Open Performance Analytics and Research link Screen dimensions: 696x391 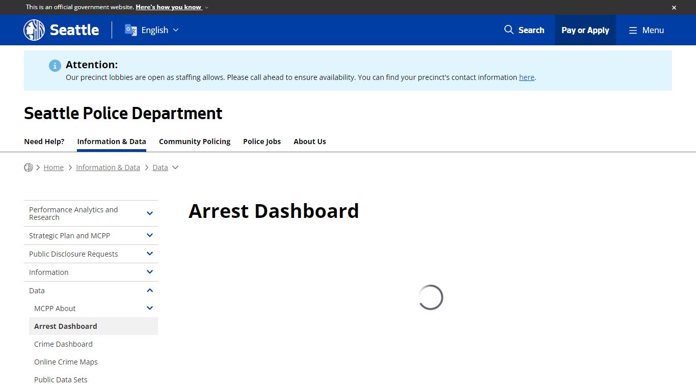(73, 213)
